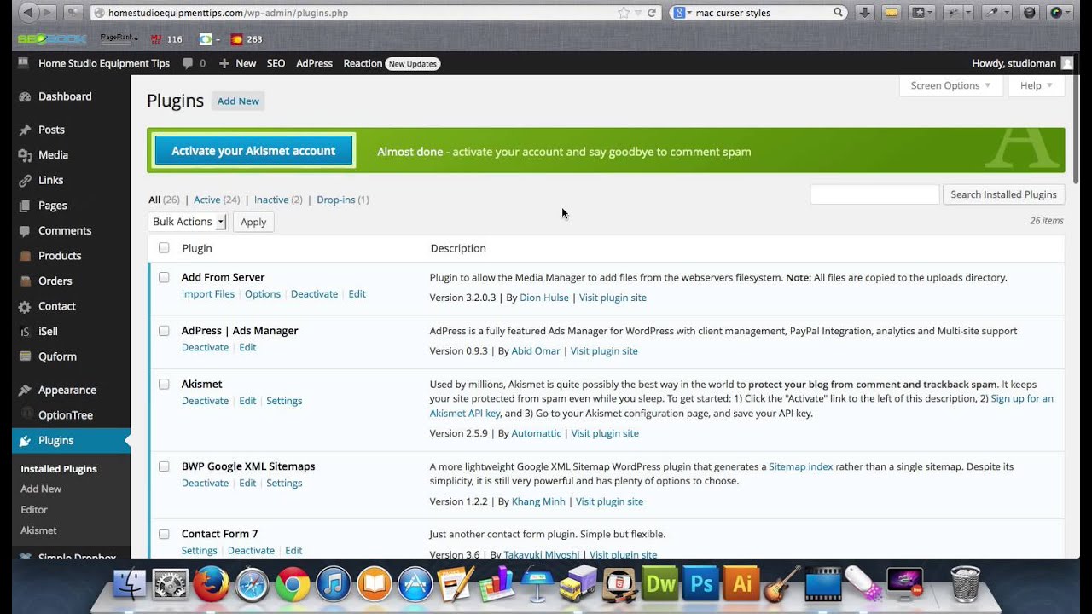Open Akismet Settings link in plugin row
Screen dimensions: 1092x614
tap(284, 401)
